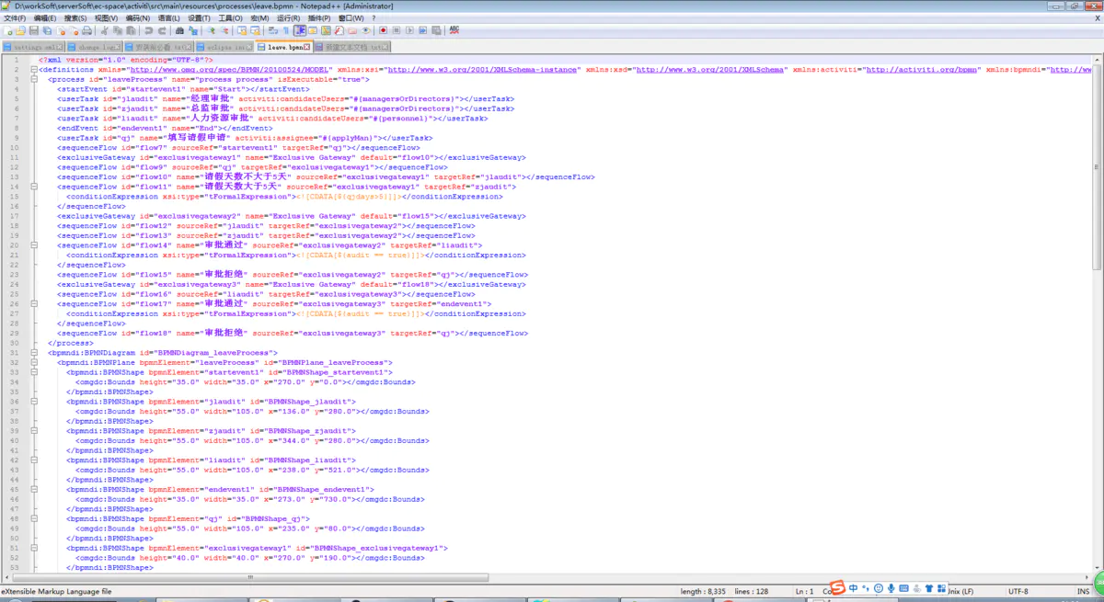Save the current file with the Save icon
Image resolution: width=1104 pixels, height=602 pixels.
(34, 30)
